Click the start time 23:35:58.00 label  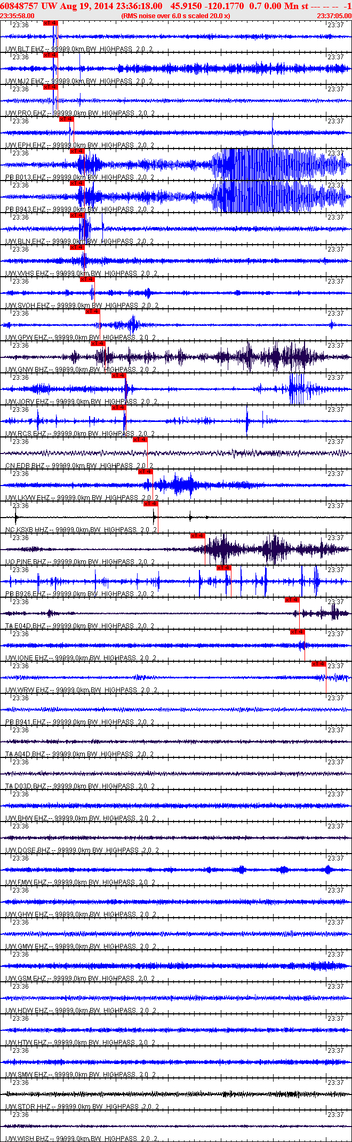(18, 16)
